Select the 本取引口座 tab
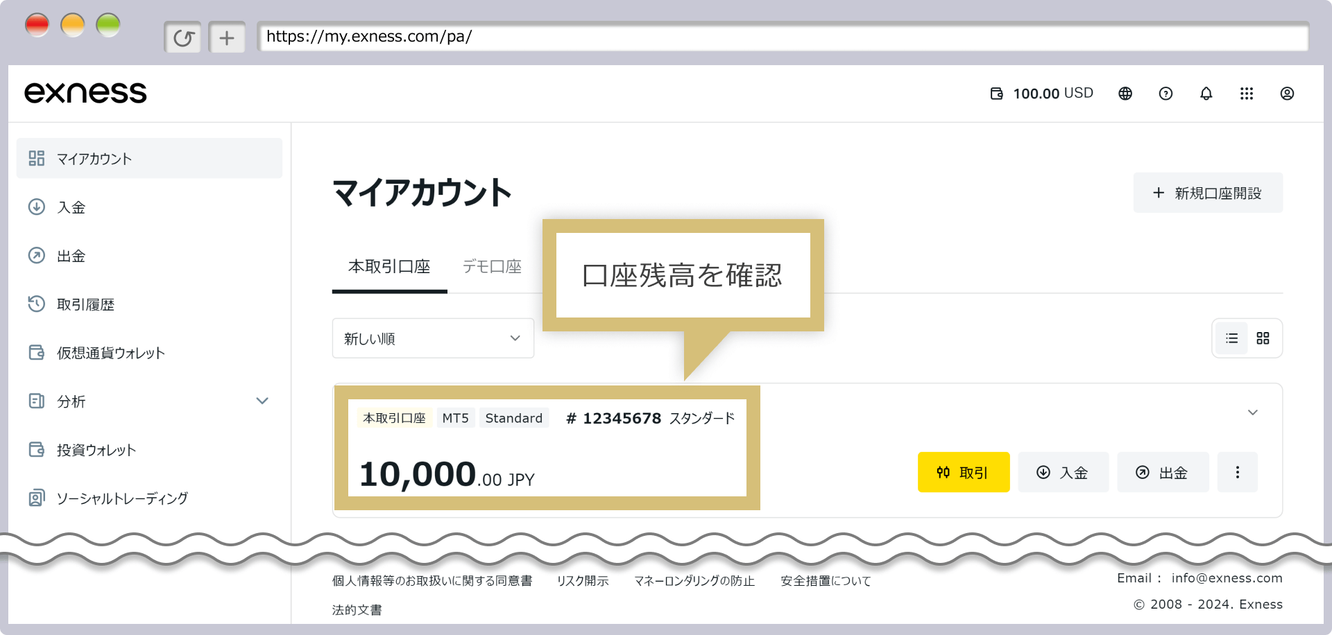This screenshot has height=635, width=1332. click(389, 267)
